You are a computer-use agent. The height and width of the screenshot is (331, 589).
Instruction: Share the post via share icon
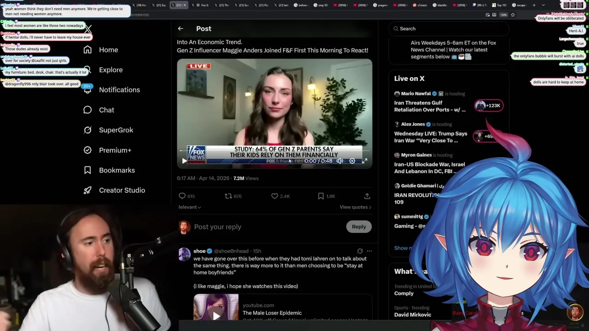[x=367, y=196]
